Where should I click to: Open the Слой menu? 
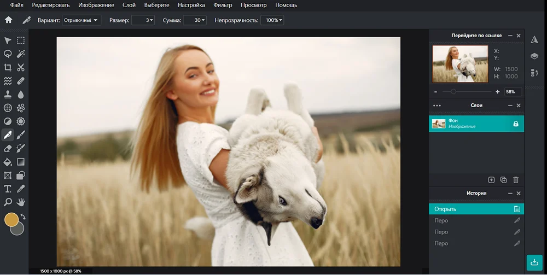[x=129, y=5]
